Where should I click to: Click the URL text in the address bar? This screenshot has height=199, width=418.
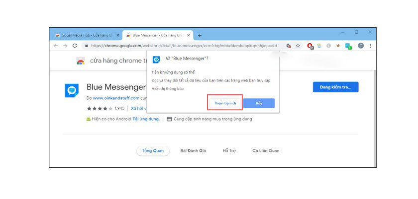[184, 46]
